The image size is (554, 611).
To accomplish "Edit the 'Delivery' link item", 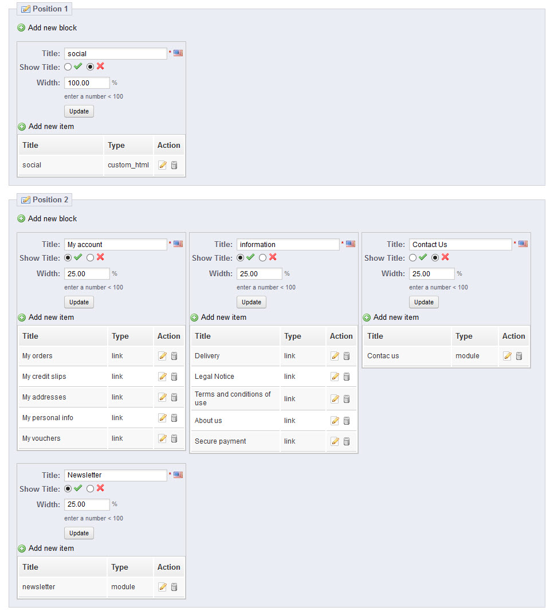I will tap(335, 356).
